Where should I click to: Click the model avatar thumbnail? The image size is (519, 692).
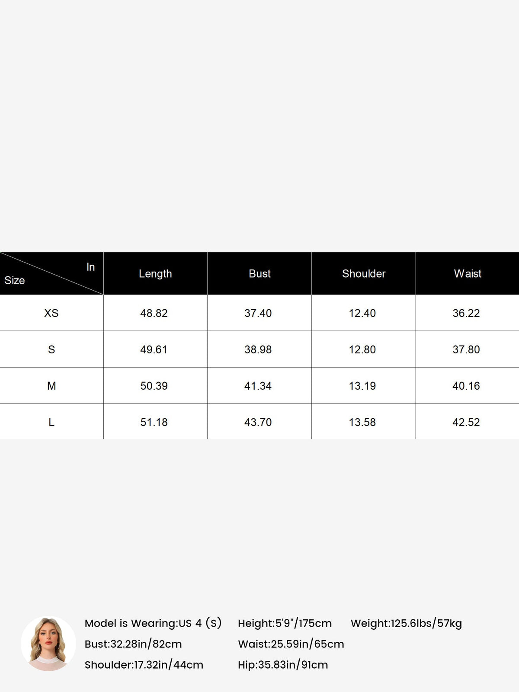(x=48, y=644)
